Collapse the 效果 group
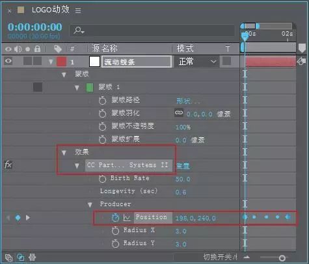Image resolution: width=309 pixels, height=264 pixels. coord(64,153)
